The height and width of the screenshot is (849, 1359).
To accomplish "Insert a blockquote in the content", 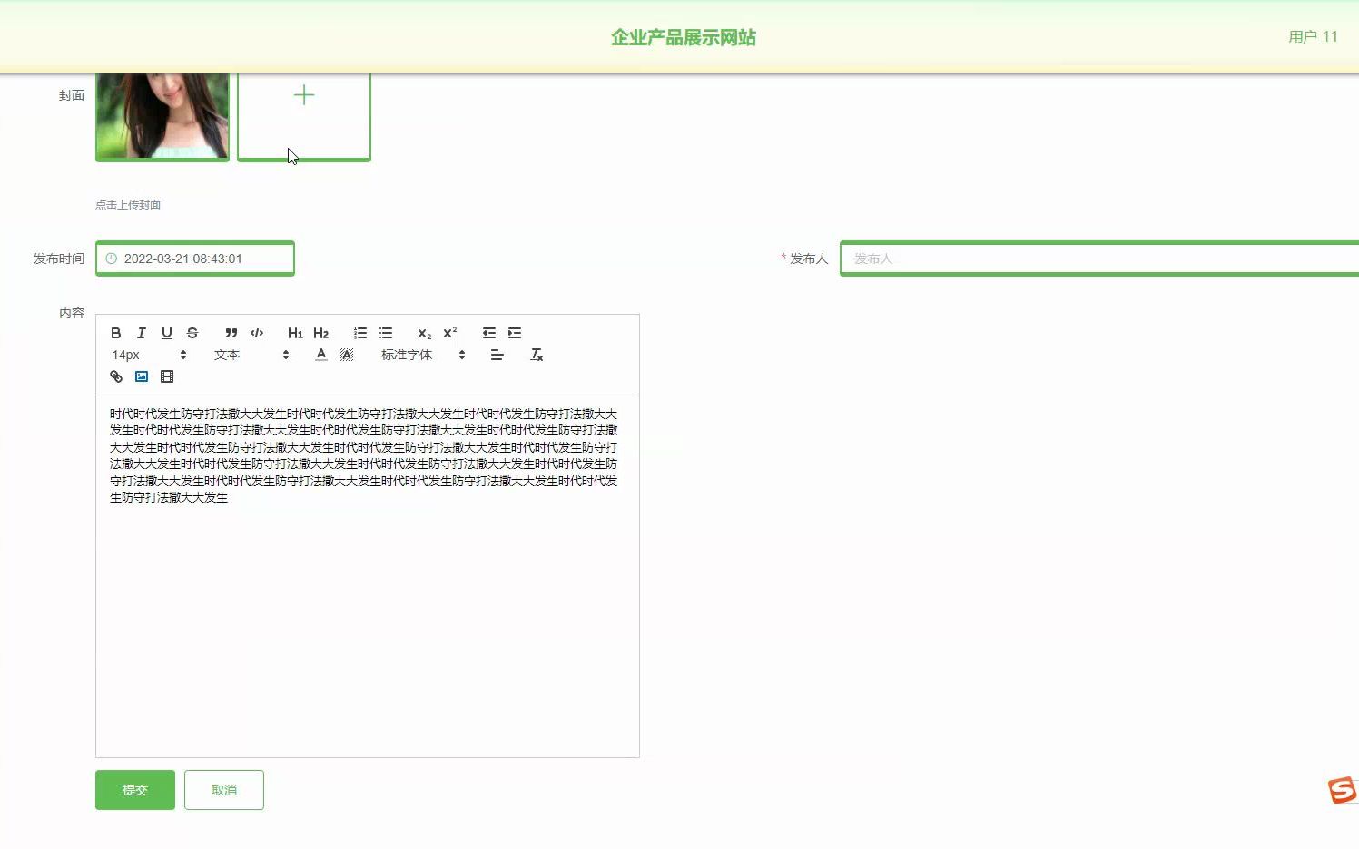I will [231, 333].
